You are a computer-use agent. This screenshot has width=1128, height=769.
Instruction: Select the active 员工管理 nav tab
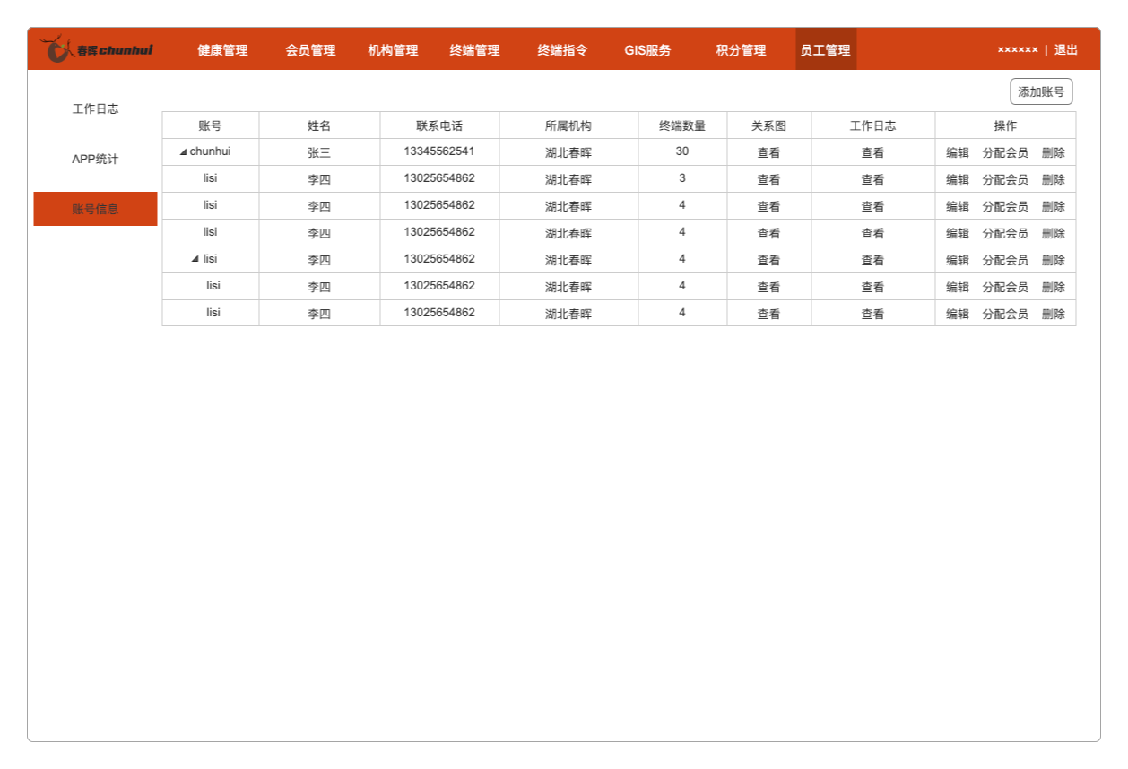(826, 49)
